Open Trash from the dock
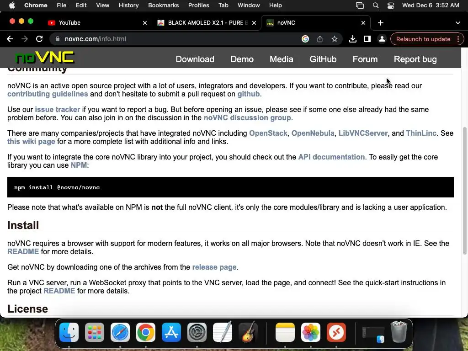 coord(399,332)
